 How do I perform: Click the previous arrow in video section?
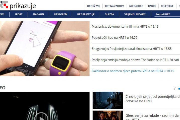175,89
